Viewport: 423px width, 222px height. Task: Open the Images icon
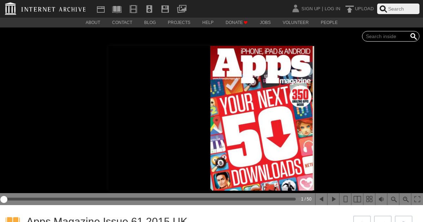click(182, 9)
